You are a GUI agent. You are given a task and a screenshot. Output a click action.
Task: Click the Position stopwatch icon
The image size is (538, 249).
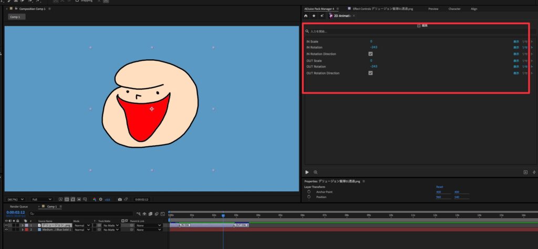click(309, 197)
